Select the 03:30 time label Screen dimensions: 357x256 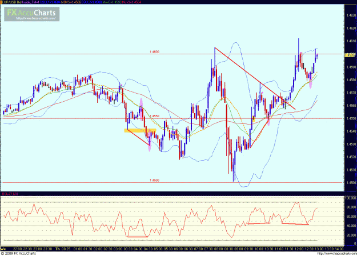tap(128, 249)
